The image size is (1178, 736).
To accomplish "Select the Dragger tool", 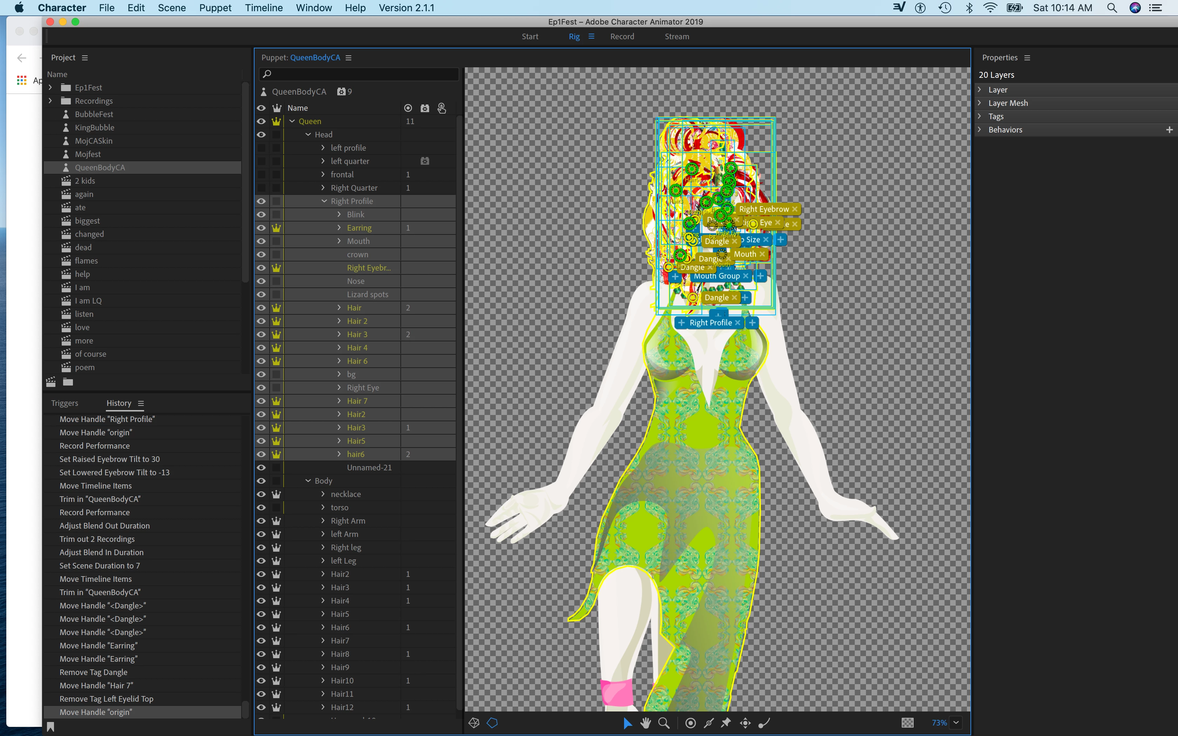I will tap(745, 723).
